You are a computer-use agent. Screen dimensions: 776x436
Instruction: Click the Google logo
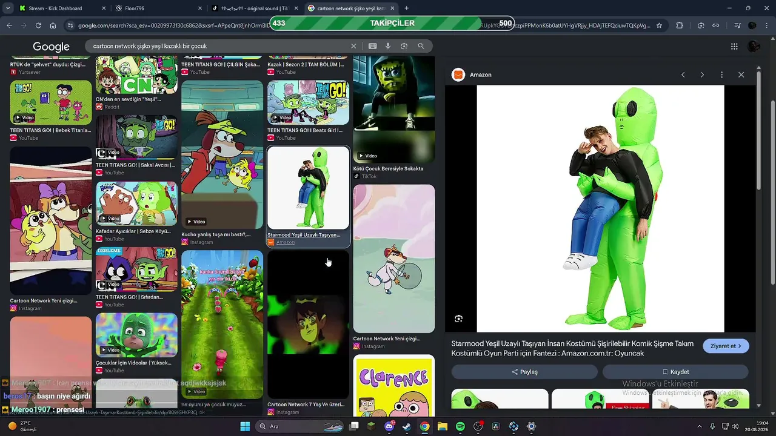pos(51,47)
